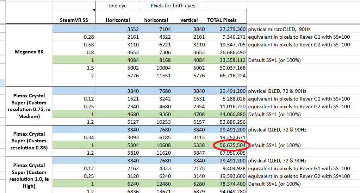This screenshot has height=193, width=360.
Task: Select the cell containing 4323
Action: point(156,168)
